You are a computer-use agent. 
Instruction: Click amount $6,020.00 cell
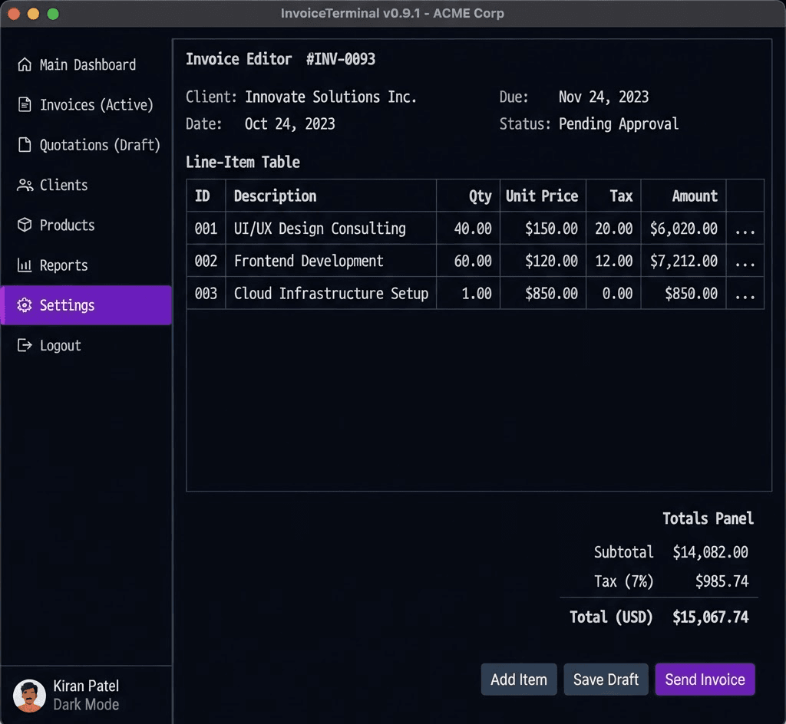(684, 229)
